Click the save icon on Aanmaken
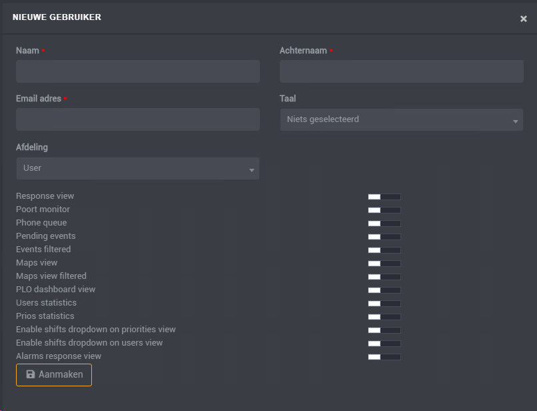Image resolution: width=537 pixels, height=411 pixels. coord(31,374)
